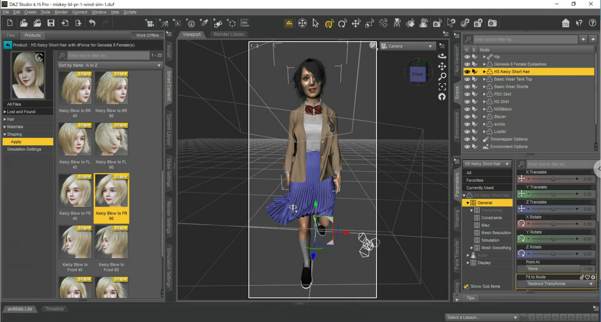The height and width of the screenshot is (322, 601).
Task: Open the Render menu
Action: coord(61,12)
